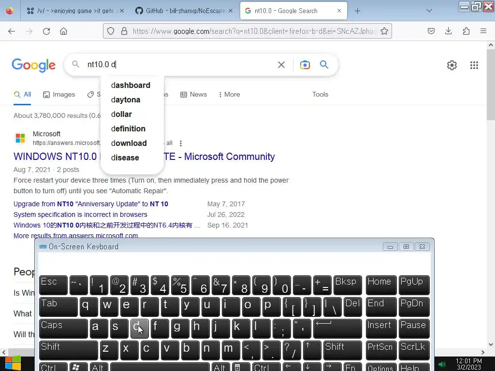Screen dimensions: 495x371
Task: Toggle right Shift key on On-Screen Keyboard
Action: pos(343,350)
